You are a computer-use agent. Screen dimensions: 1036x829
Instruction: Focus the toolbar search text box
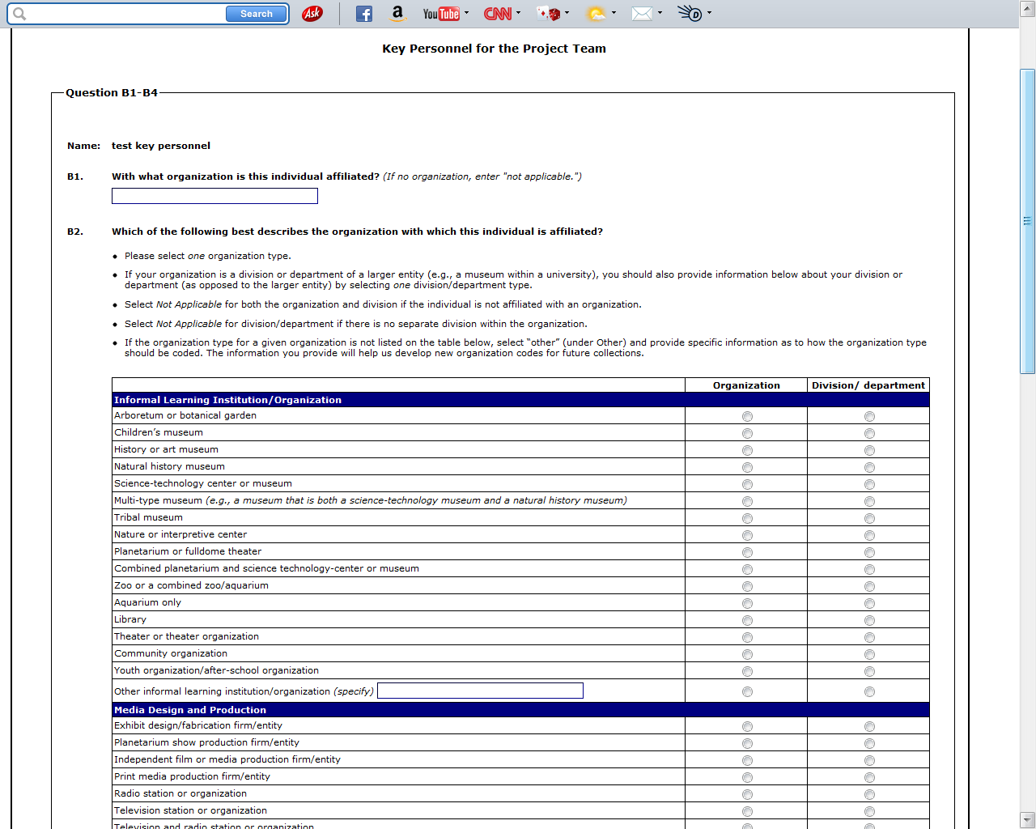coord(126,14)
